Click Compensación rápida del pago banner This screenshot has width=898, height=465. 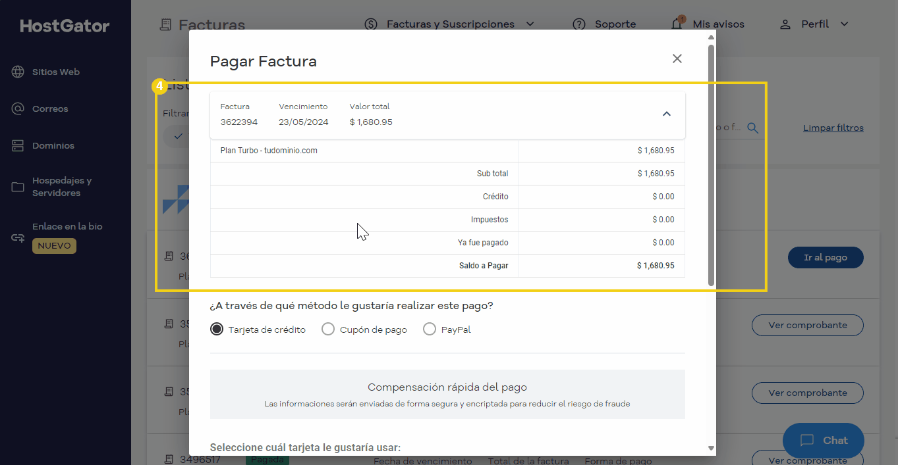pos(447,394)
